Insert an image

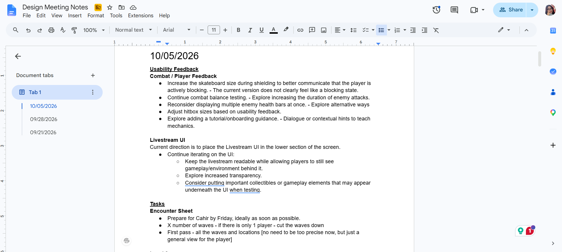[x=324, y=30]
